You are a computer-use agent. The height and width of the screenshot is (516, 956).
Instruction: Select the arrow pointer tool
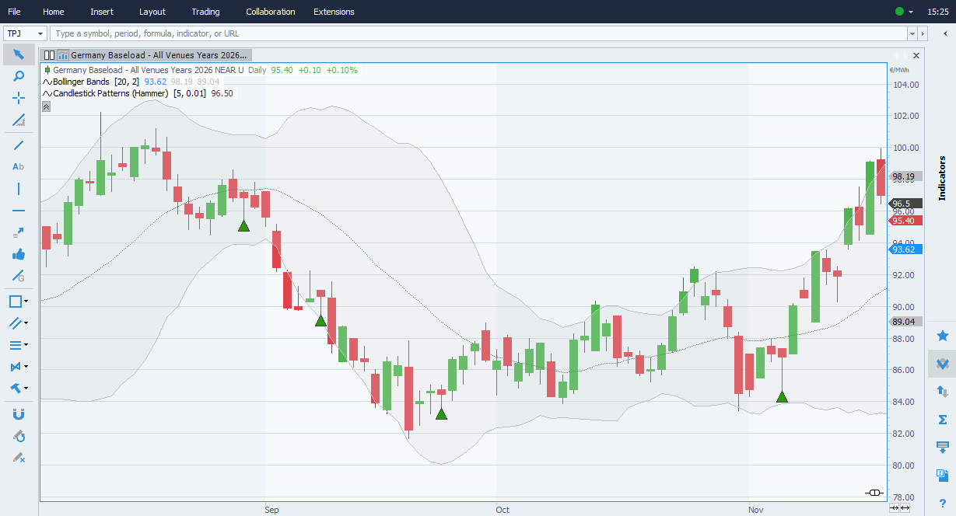pos(19,54)
